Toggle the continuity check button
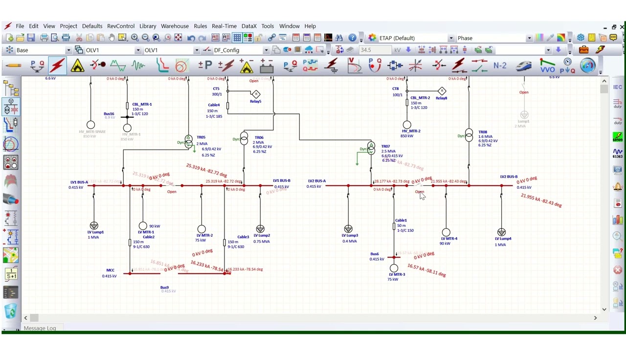This screenshot has height=352, width=626. point(248,38)
